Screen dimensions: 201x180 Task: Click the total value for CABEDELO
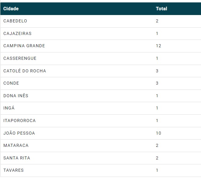coord(157,21)
